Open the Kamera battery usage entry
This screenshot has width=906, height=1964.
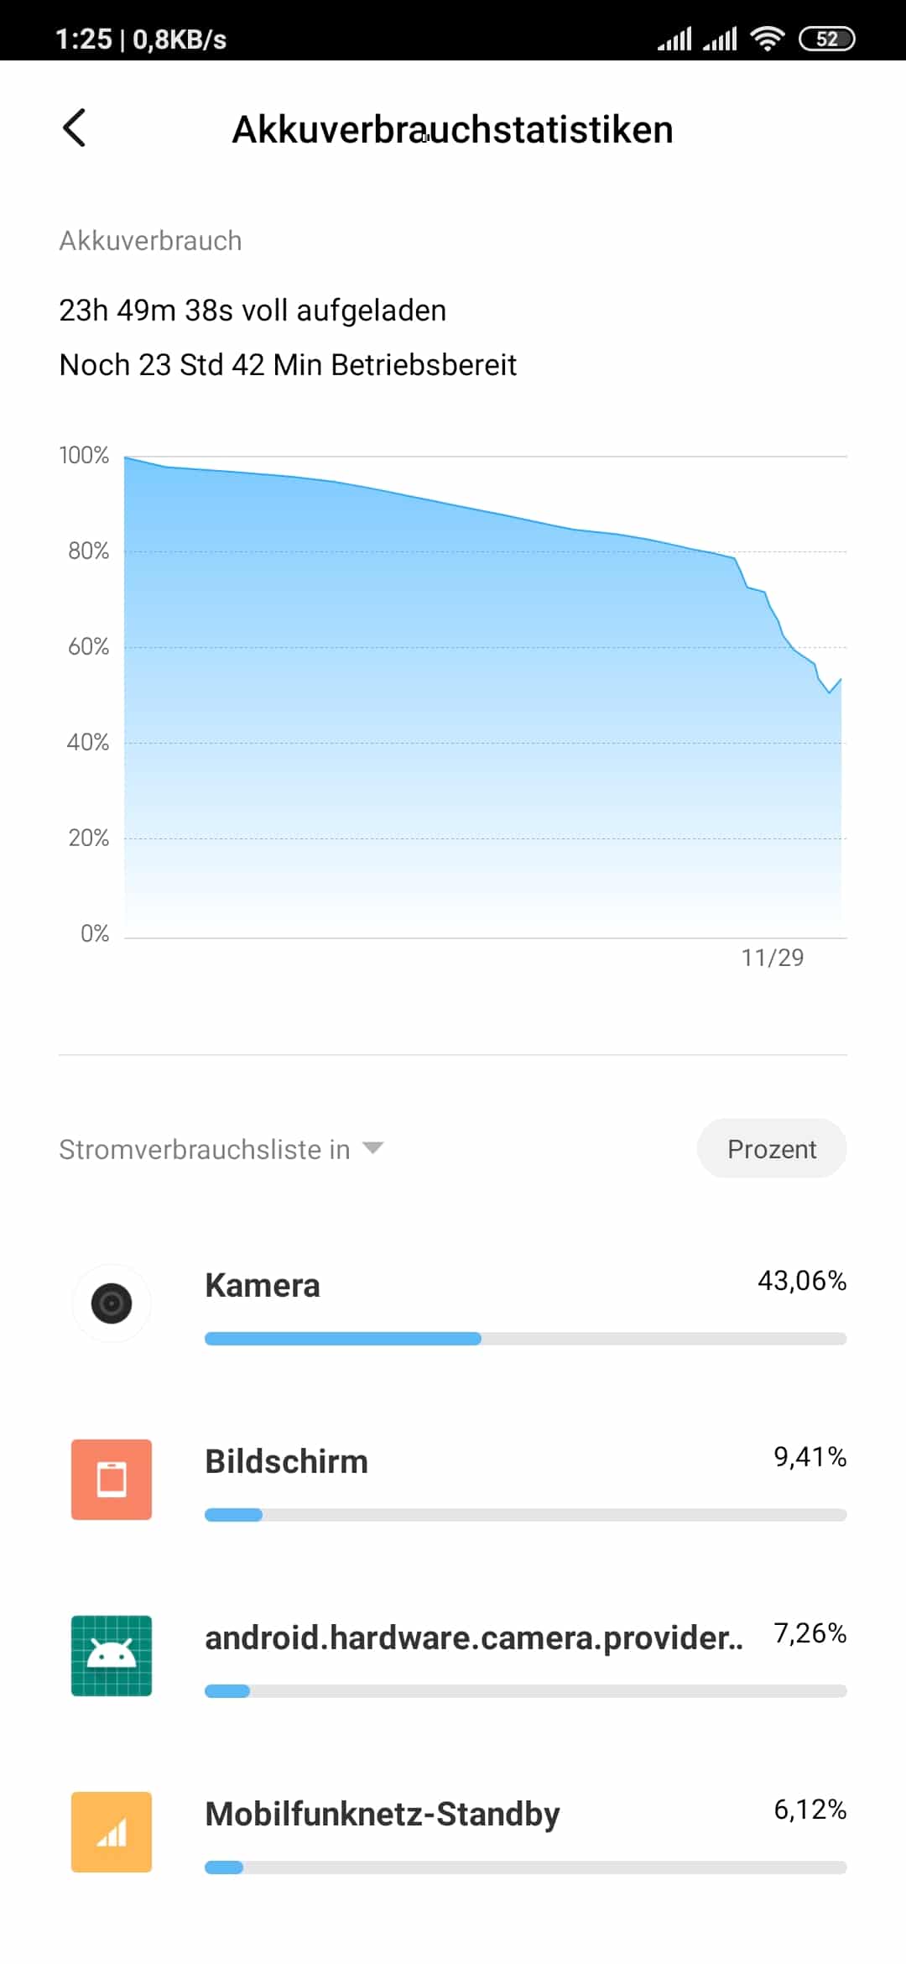click(x=453, y=1303)
